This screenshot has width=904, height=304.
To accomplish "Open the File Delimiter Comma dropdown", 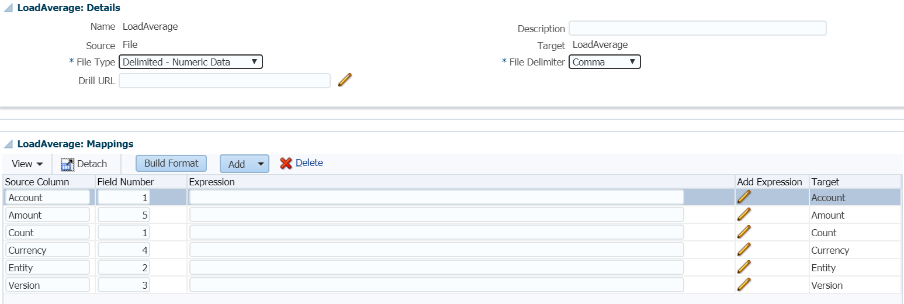I will click(605, 62).
